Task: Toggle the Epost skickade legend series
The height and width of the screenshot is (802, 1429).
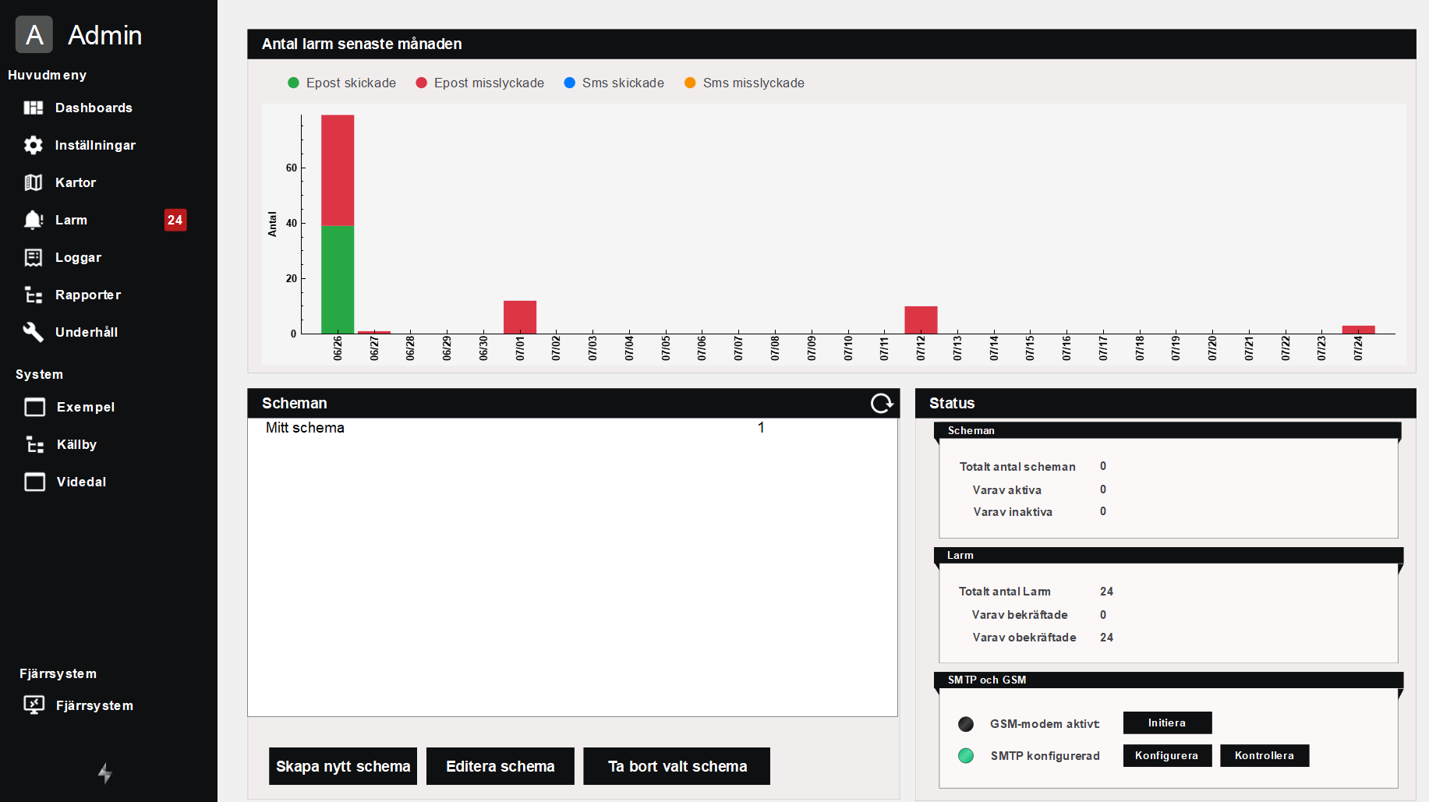Action: coord(341,83)
